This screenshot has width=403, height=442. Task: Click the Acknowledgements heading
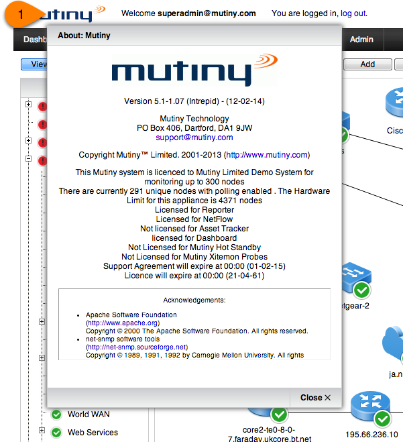(194, 300)
